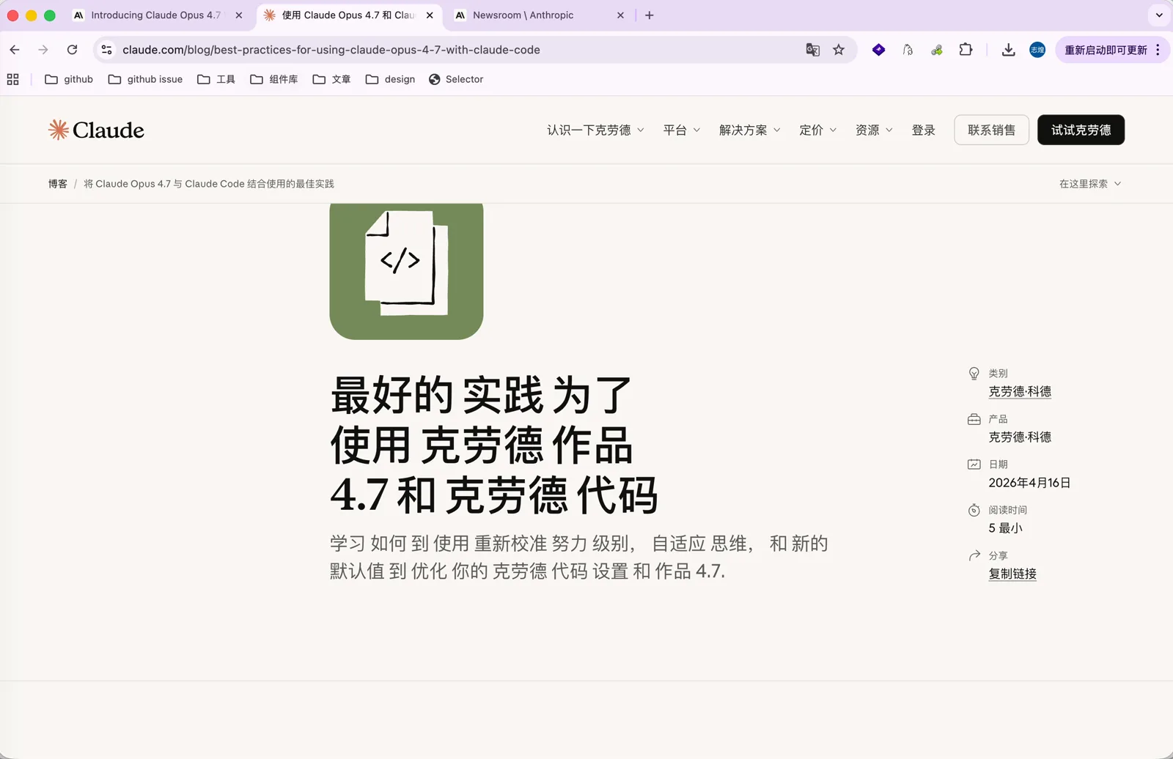The image size is (1173, 759).
Task: Open the 文章 bookmark folder
Action: pyautogui.click(x=331, y=79)
